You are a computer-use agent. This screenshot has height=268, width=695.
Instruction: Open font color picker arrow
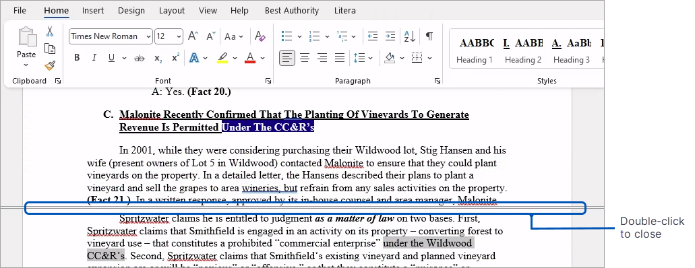(x=262, y=58)
